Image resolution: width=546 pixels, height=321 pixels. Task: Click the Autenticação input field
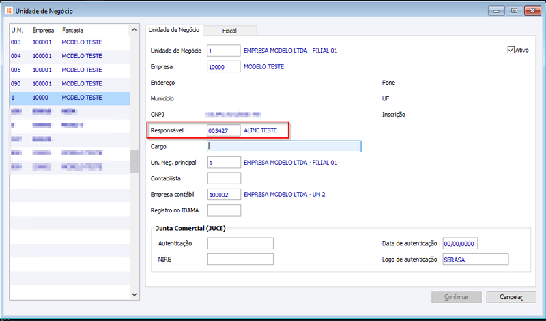click(240, 243)
